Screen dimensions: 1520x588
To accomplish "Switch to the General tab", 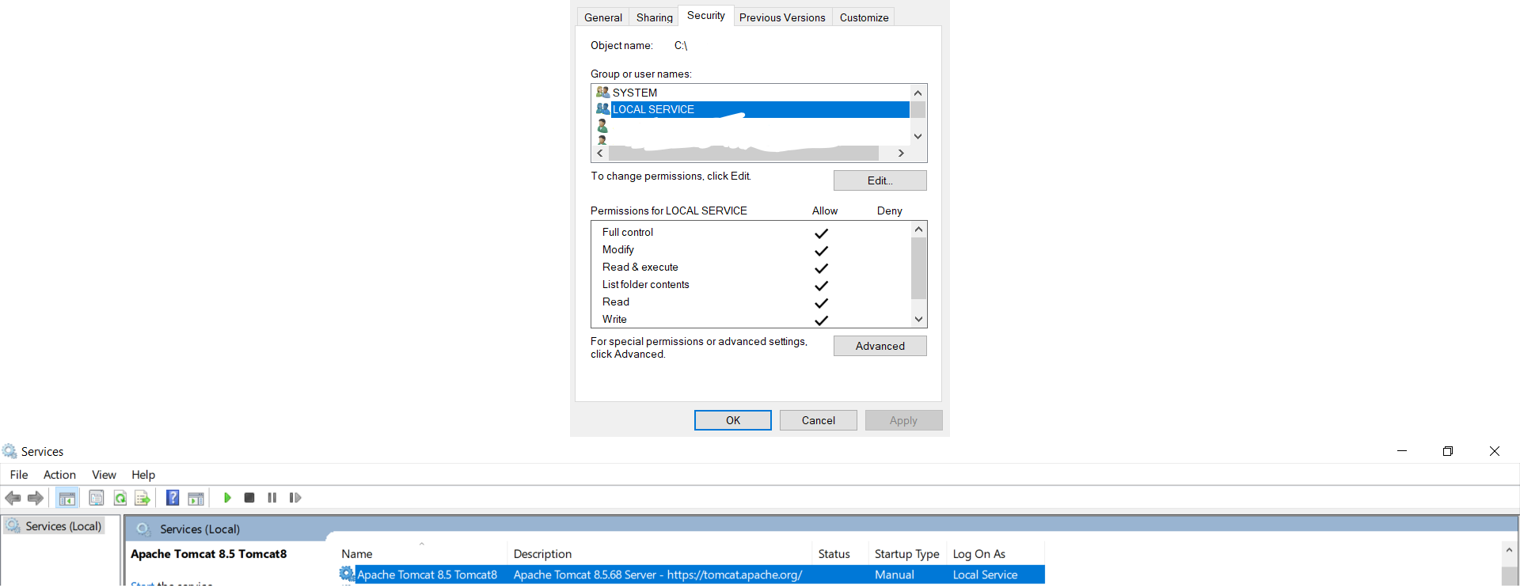I will [x=603, y=17].
